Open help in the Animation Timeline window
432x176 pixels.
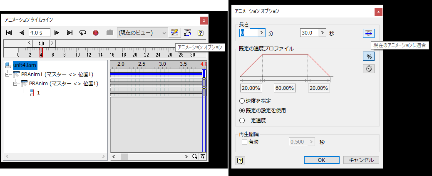click(x=201, y=33)
